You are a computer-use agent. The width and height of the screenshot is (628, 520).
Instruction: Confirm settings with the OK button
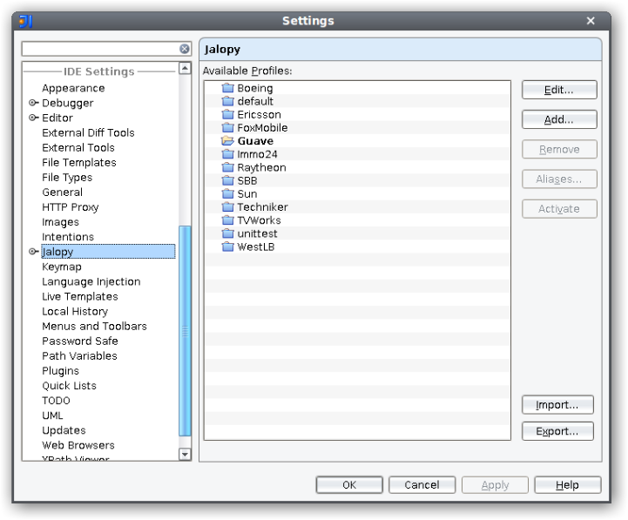click(x=349, y=485)
